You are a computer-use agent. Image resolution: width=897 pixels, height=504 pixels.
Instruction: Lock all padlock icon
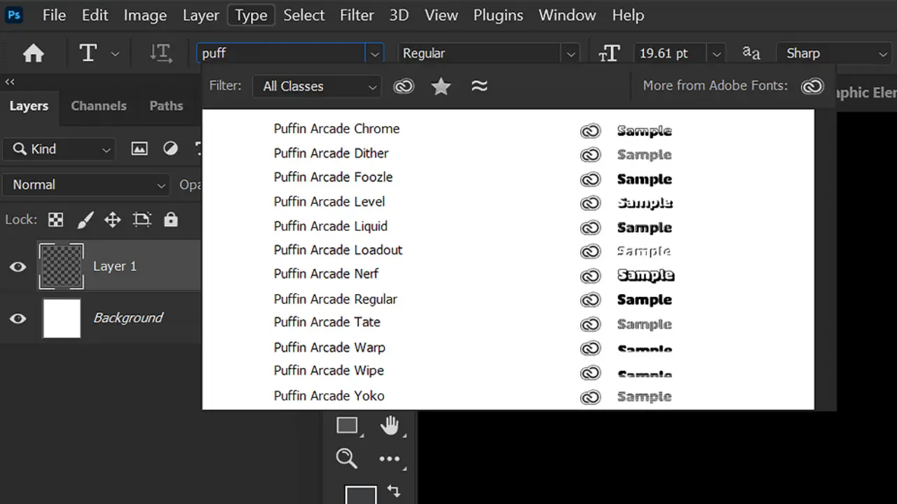point(170,219)
